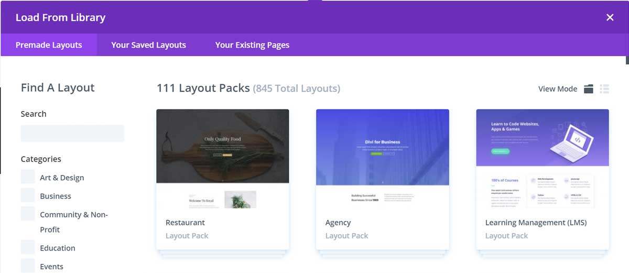Click the Learning Management (LMS) title
629x273 pixels.
[536, 223]
